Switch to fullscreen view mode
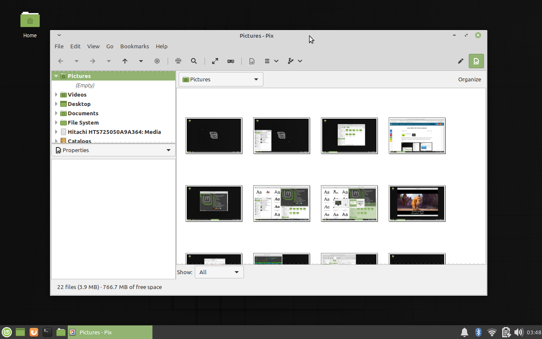 click(x=215, y=61)
